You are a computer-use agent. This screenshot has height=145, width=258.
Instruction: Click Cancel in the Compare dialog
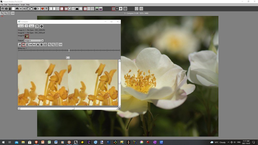pos(21,26)
